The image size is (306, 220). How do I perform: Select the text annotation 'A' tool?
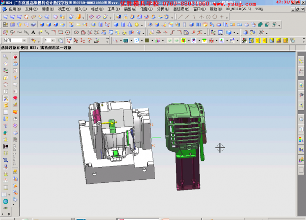coord(33,33)
